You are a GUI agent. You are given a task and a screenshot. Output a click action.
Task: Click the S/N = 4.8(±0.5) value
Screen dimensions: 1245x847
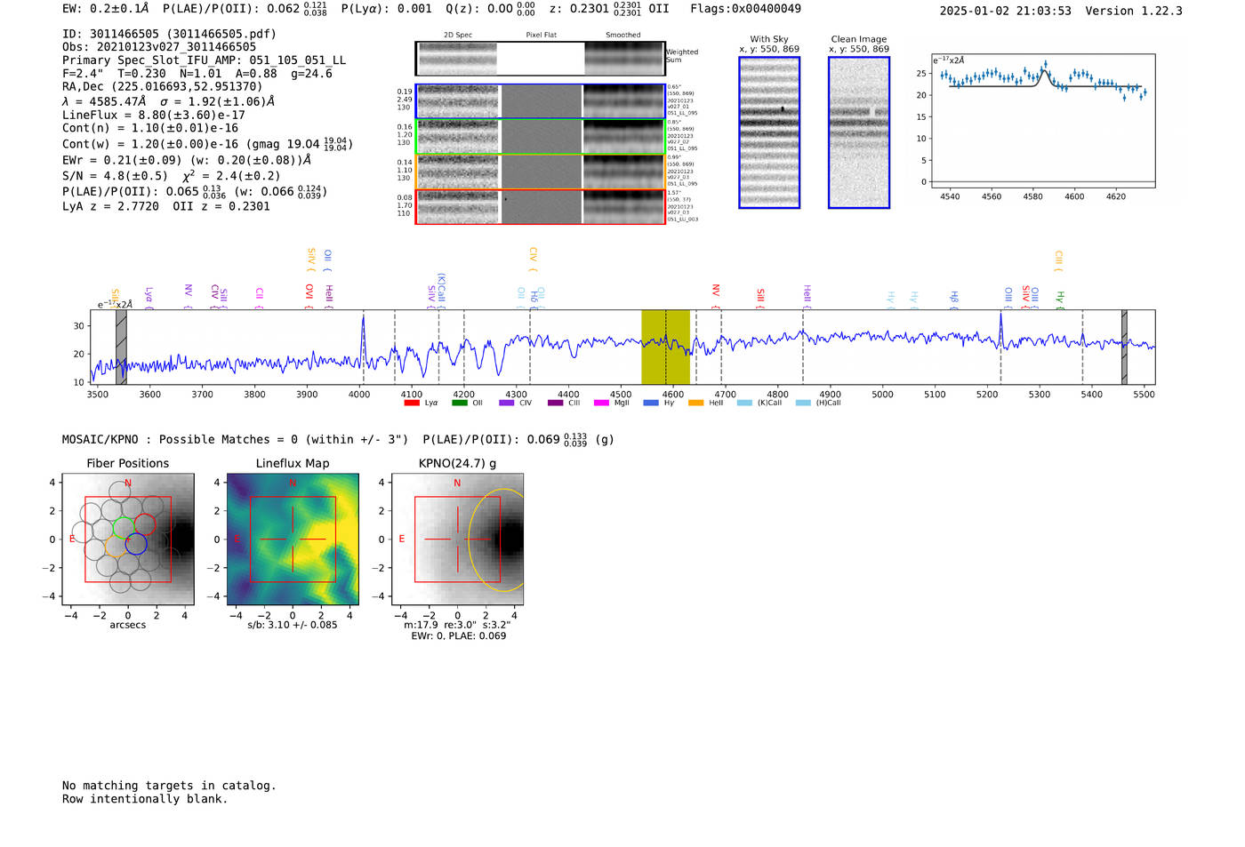pyautogui.click(x=115, y=176)
